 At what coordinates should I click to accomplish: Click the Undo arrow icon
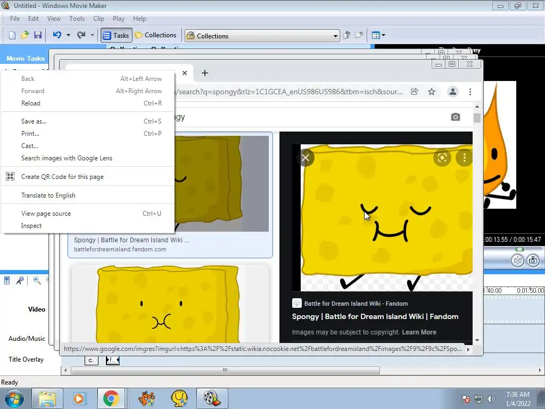point(57,35)
